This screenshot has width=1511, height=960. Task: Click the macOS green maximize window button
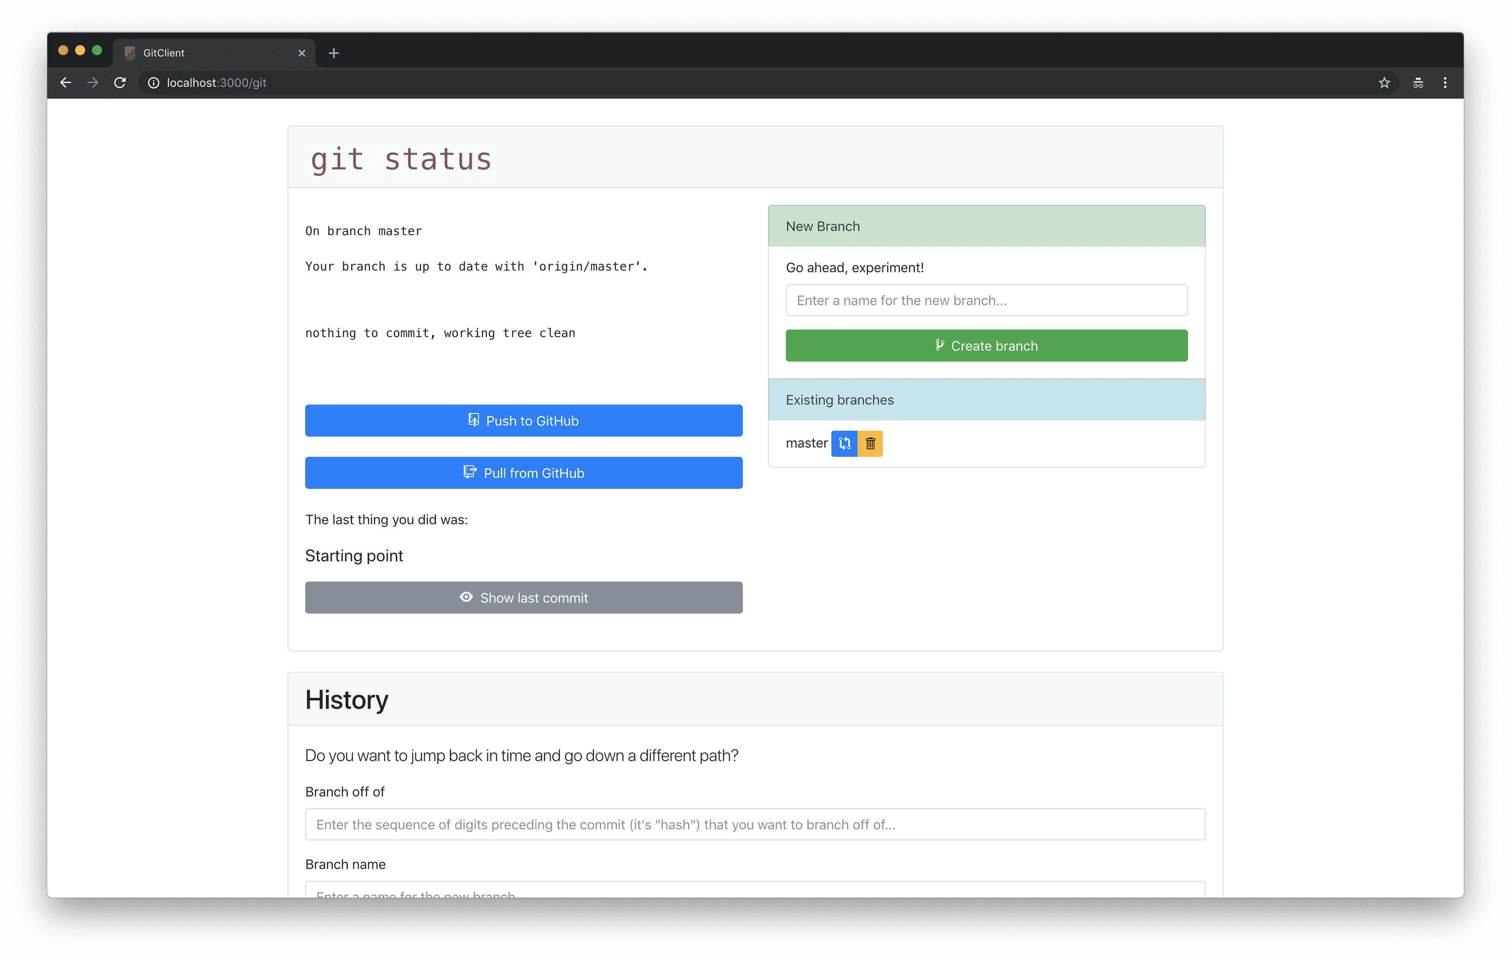pyautogui.click(x=97, y=51)
